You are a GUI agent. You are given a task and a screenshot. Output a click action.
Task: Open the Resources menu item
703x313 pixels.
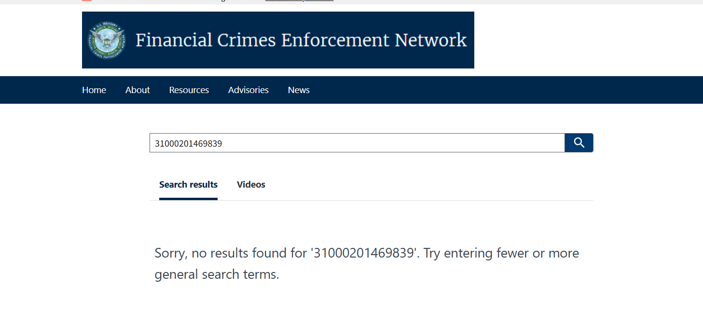coord(189,90)
